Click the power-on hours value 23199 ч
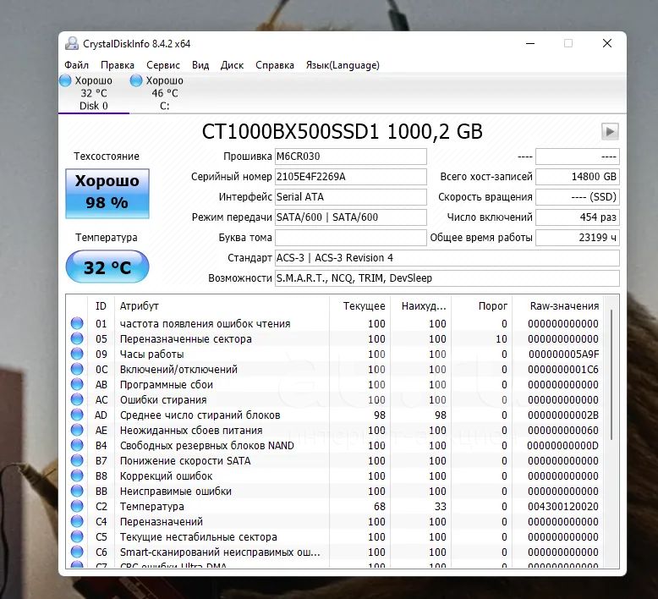 pyautogui.click(x=578, y=238)
